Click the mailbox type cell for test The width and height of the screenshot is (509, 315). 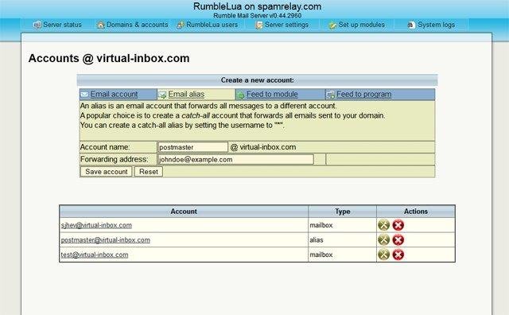(343, 255)
